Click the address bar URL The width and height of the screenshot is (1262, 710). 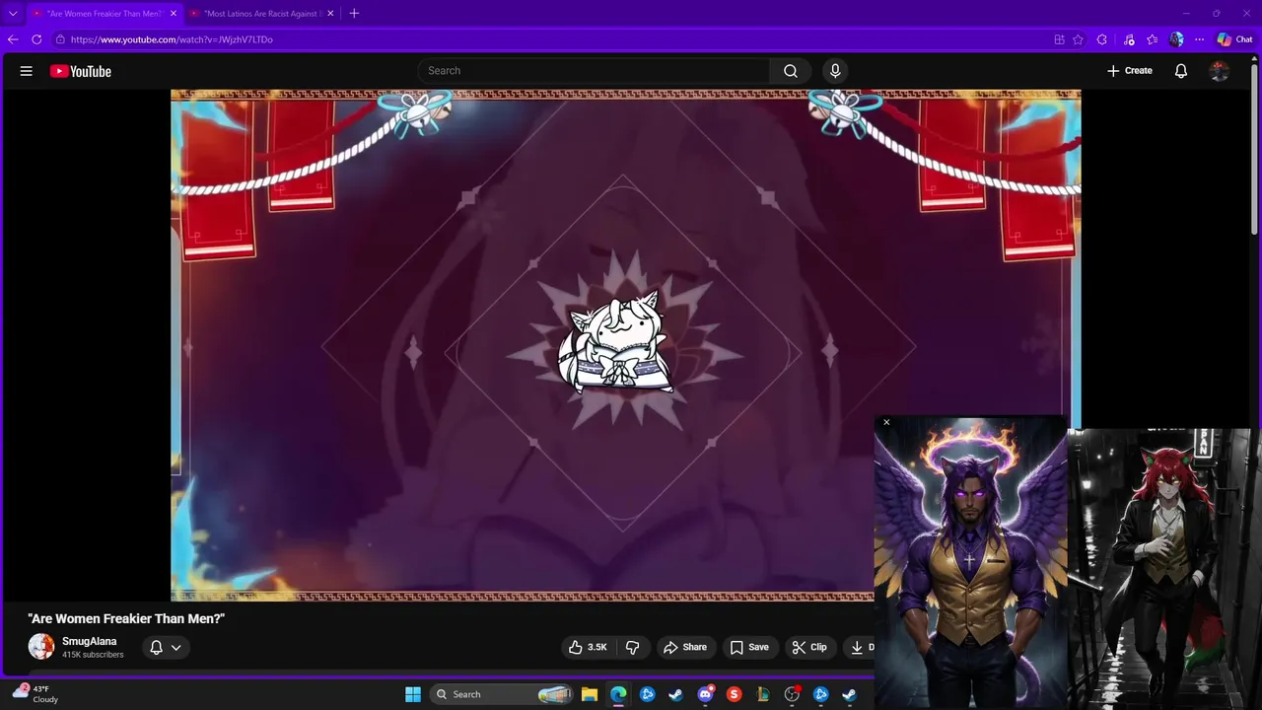(172, 39)
